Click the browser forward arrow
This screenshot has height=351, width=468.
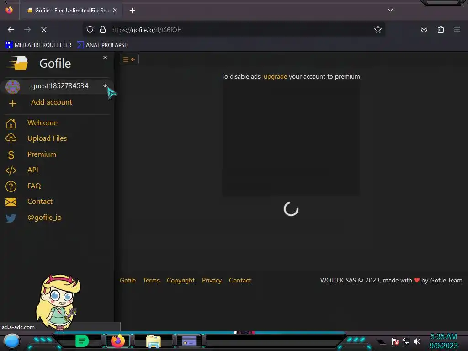tap(27, 30)
